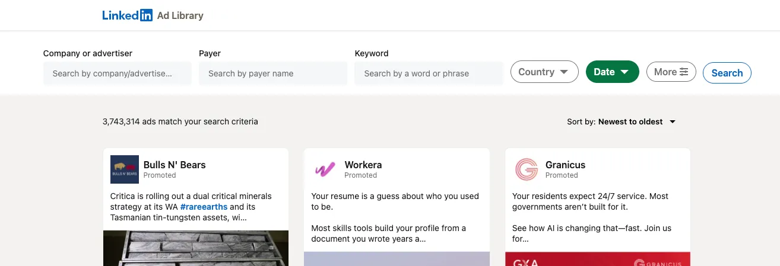Click the 'Keyword' field label
The height and width of the screenshot is (266, 780).
(x=372, y=53)
